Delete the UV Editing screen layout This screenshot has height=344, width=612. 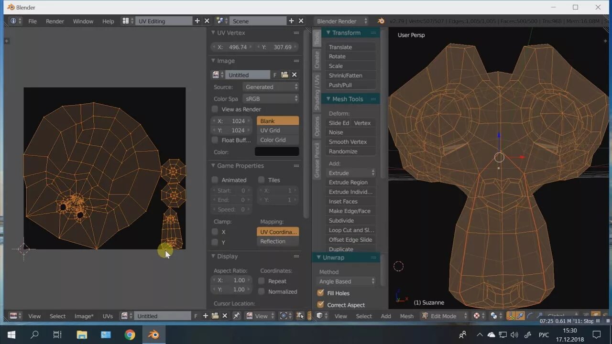pos(207,21)
